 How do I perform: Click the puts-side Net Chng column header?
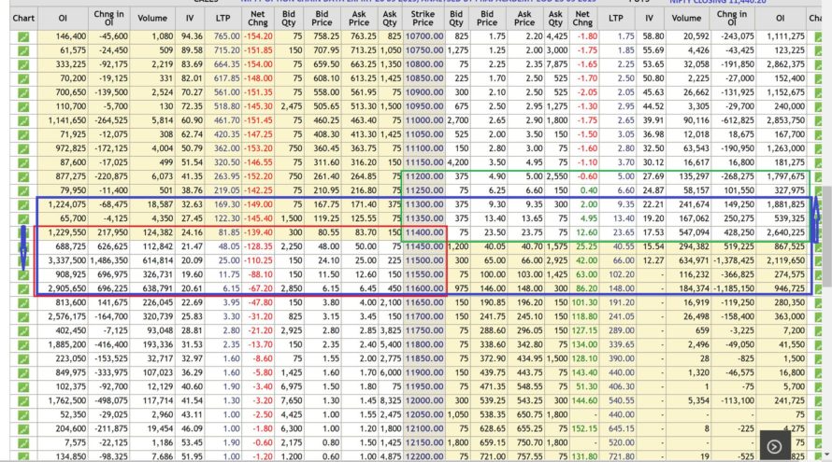(582, 18)
